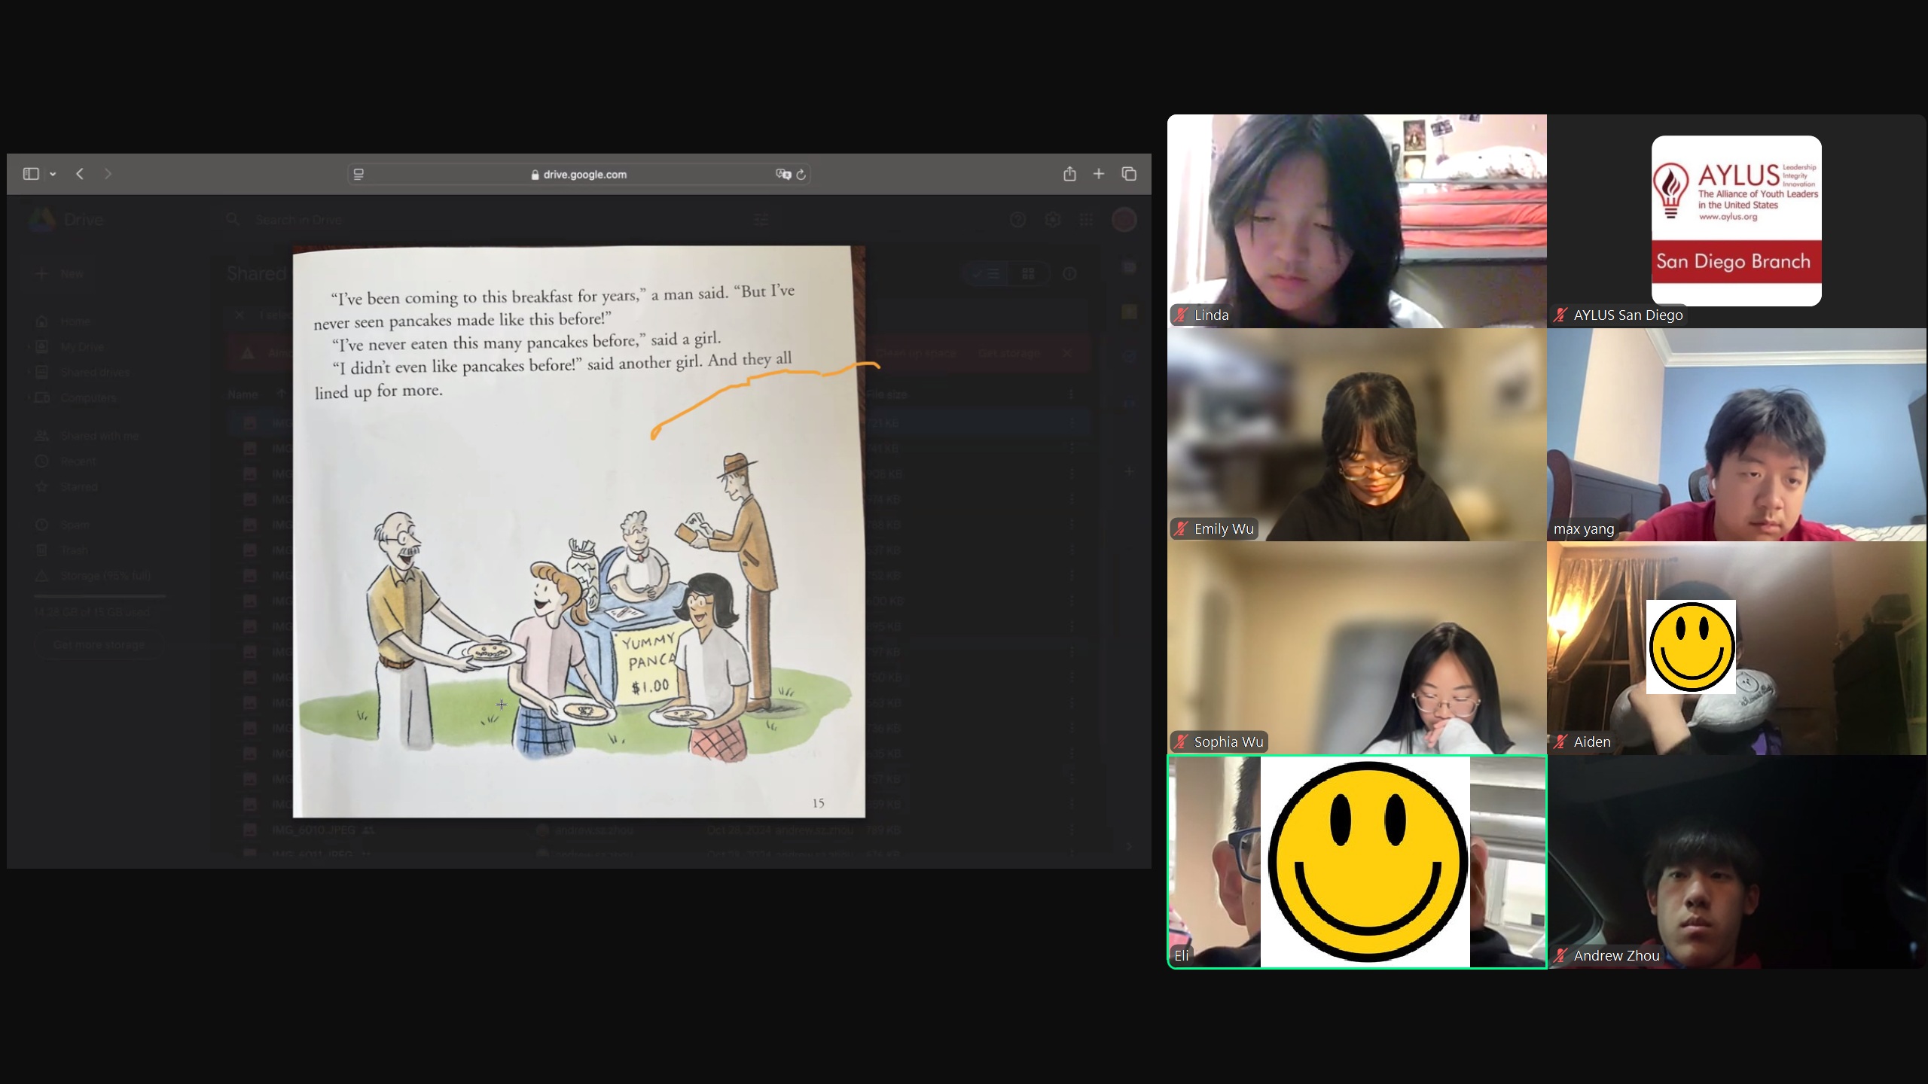Dismiss the storage warning banner

coord(1066,353)
